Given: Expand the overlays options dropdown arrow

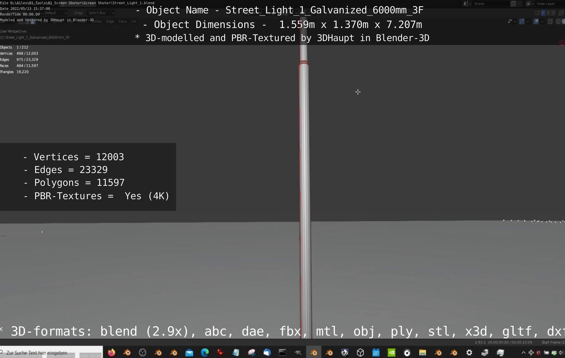Looking at the screenshot, I should pos(542,21).
